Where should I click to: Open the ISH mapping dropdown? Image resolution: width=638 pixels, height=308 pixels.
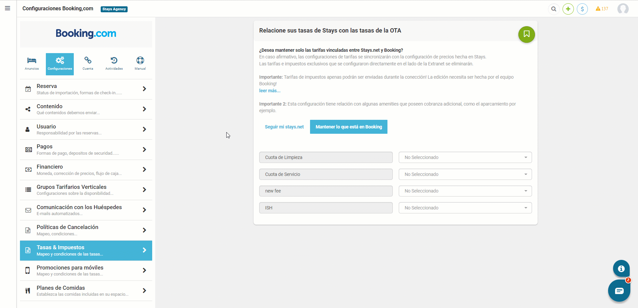[465, 208]
